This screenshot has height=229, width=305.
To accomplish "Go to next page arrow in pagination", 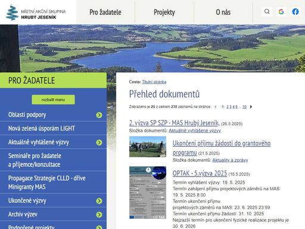I will (x=251, y=107).
